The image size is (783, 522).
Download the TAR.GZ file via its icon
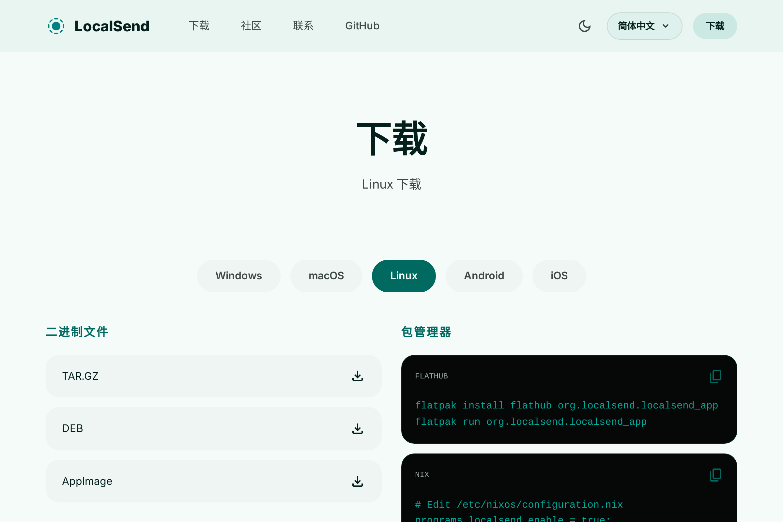click(x=358, y=376)
